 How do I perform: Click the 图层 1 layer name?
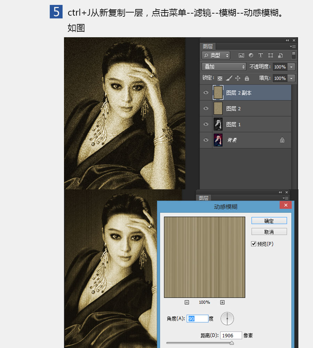click(x=233, y=124)
